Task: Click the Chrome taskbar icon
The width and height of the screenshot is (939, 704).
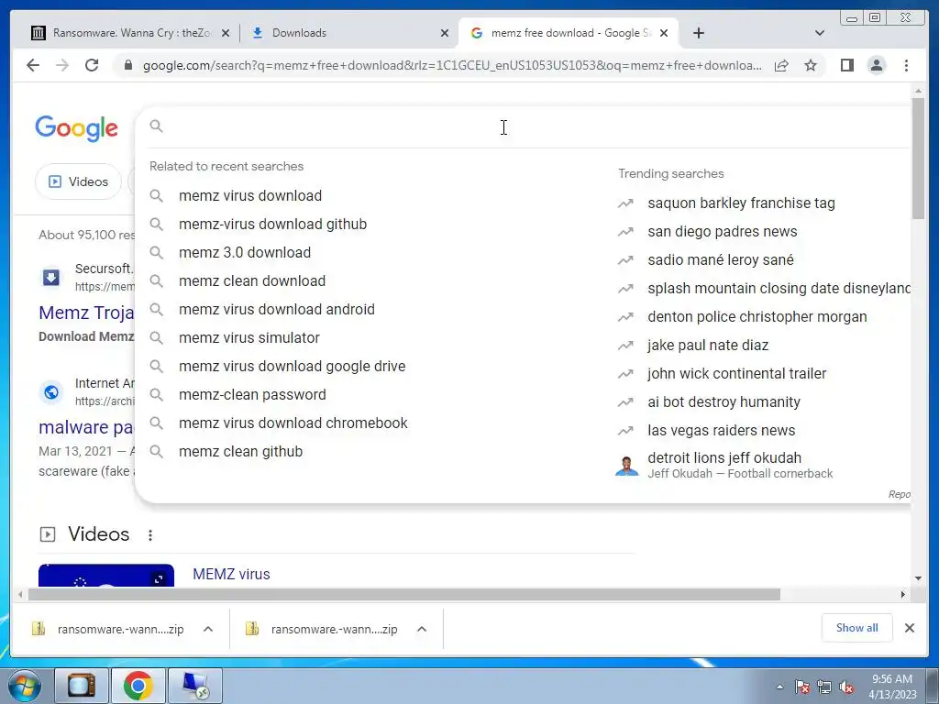Action: click(x=138, y=686)
